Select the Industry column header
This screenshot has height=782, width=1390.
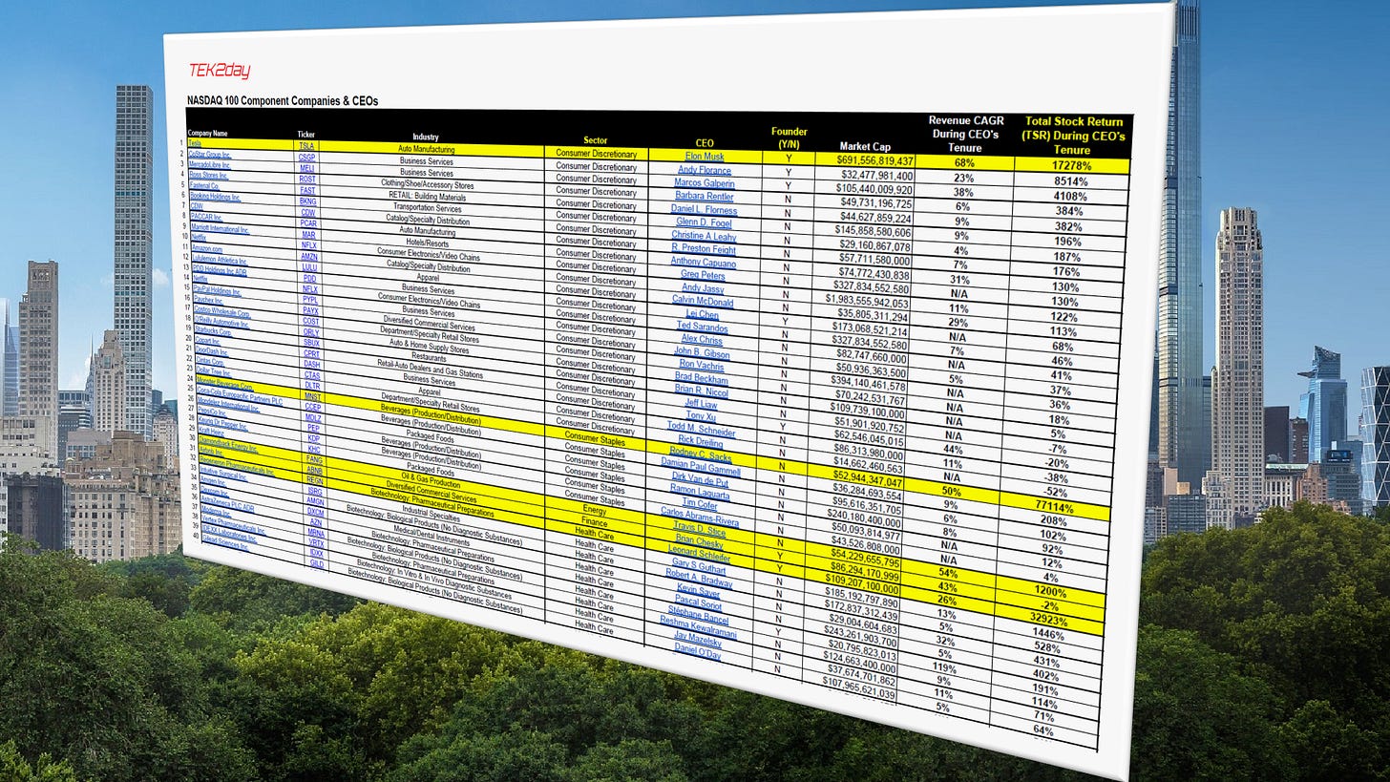click(426, 137)
